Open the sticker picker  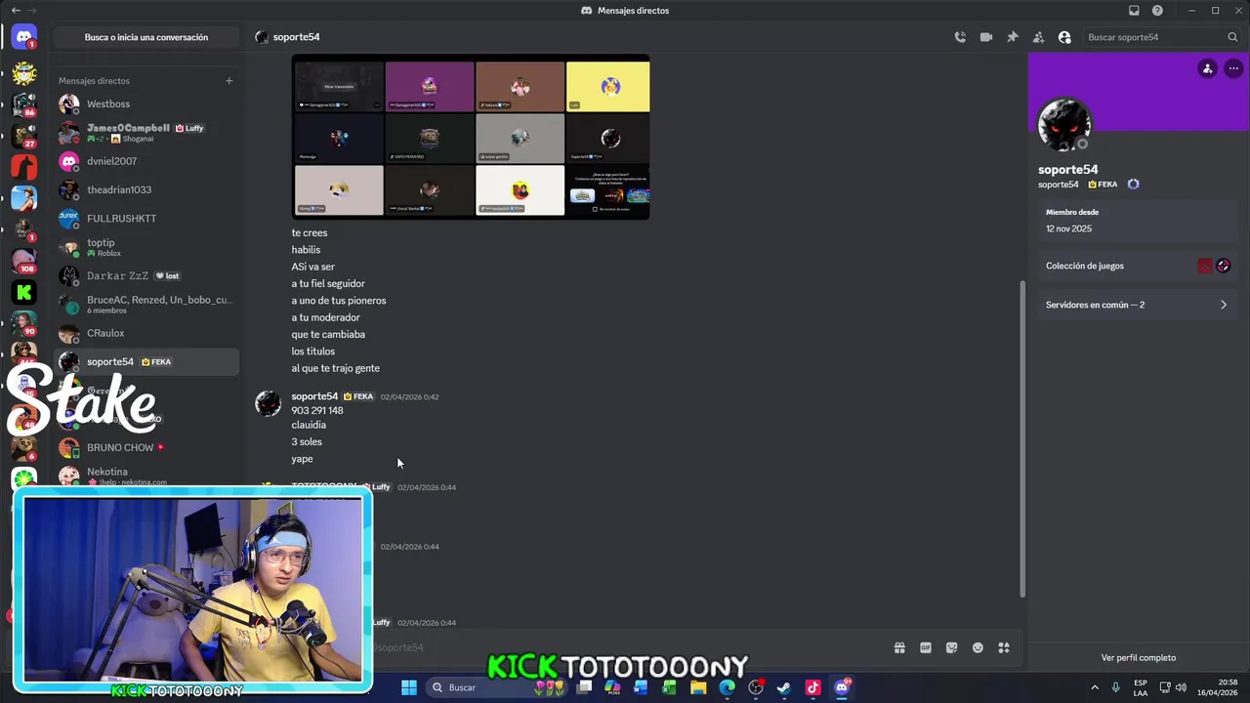click(952, 647)
